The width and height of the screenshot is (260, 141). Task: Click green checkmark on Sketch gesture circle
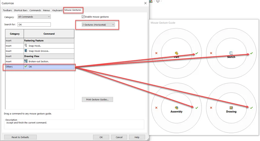point(251,53)
